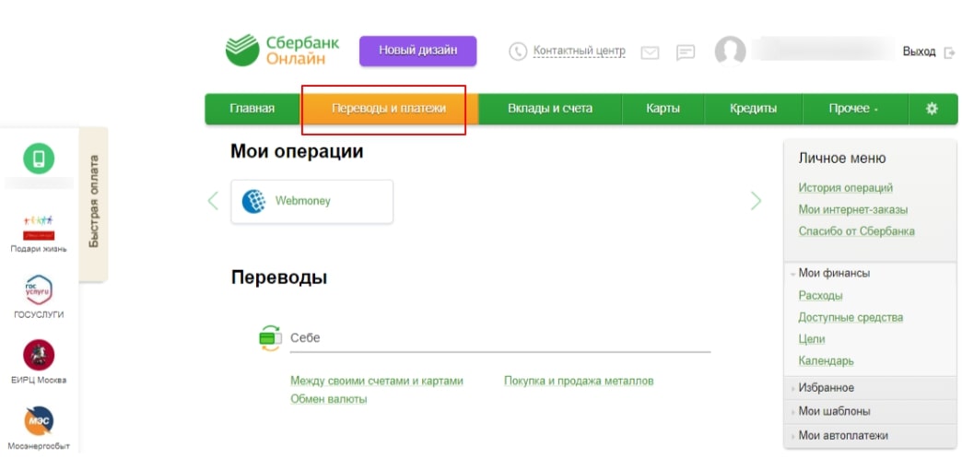Open Спасибо от Сбербанка link

[x=856, y=231]
